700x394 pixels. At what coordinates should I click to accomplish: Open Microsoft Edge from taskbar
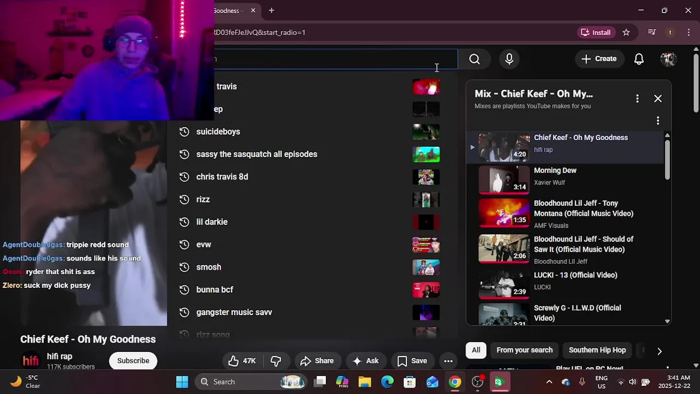click(387, 382)
